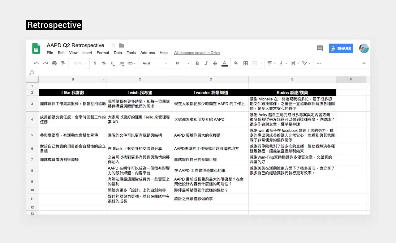Star the AAPD Q2 Retrospective document
Image resolution: width=396 pixels, height=243 pixels.
tap(113, 45)
